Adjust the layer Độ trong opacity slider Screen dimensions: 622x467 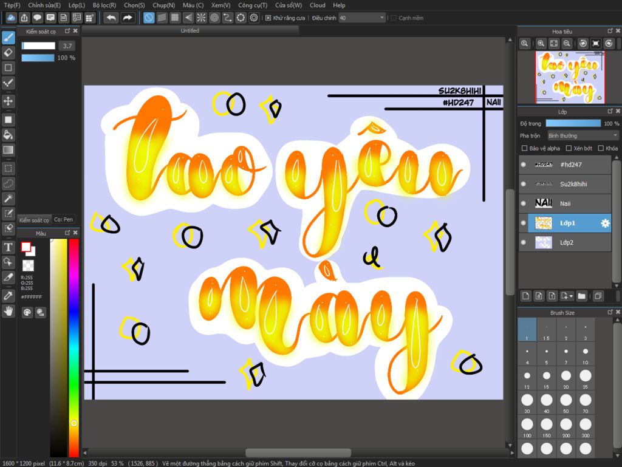tap(573, 123)
